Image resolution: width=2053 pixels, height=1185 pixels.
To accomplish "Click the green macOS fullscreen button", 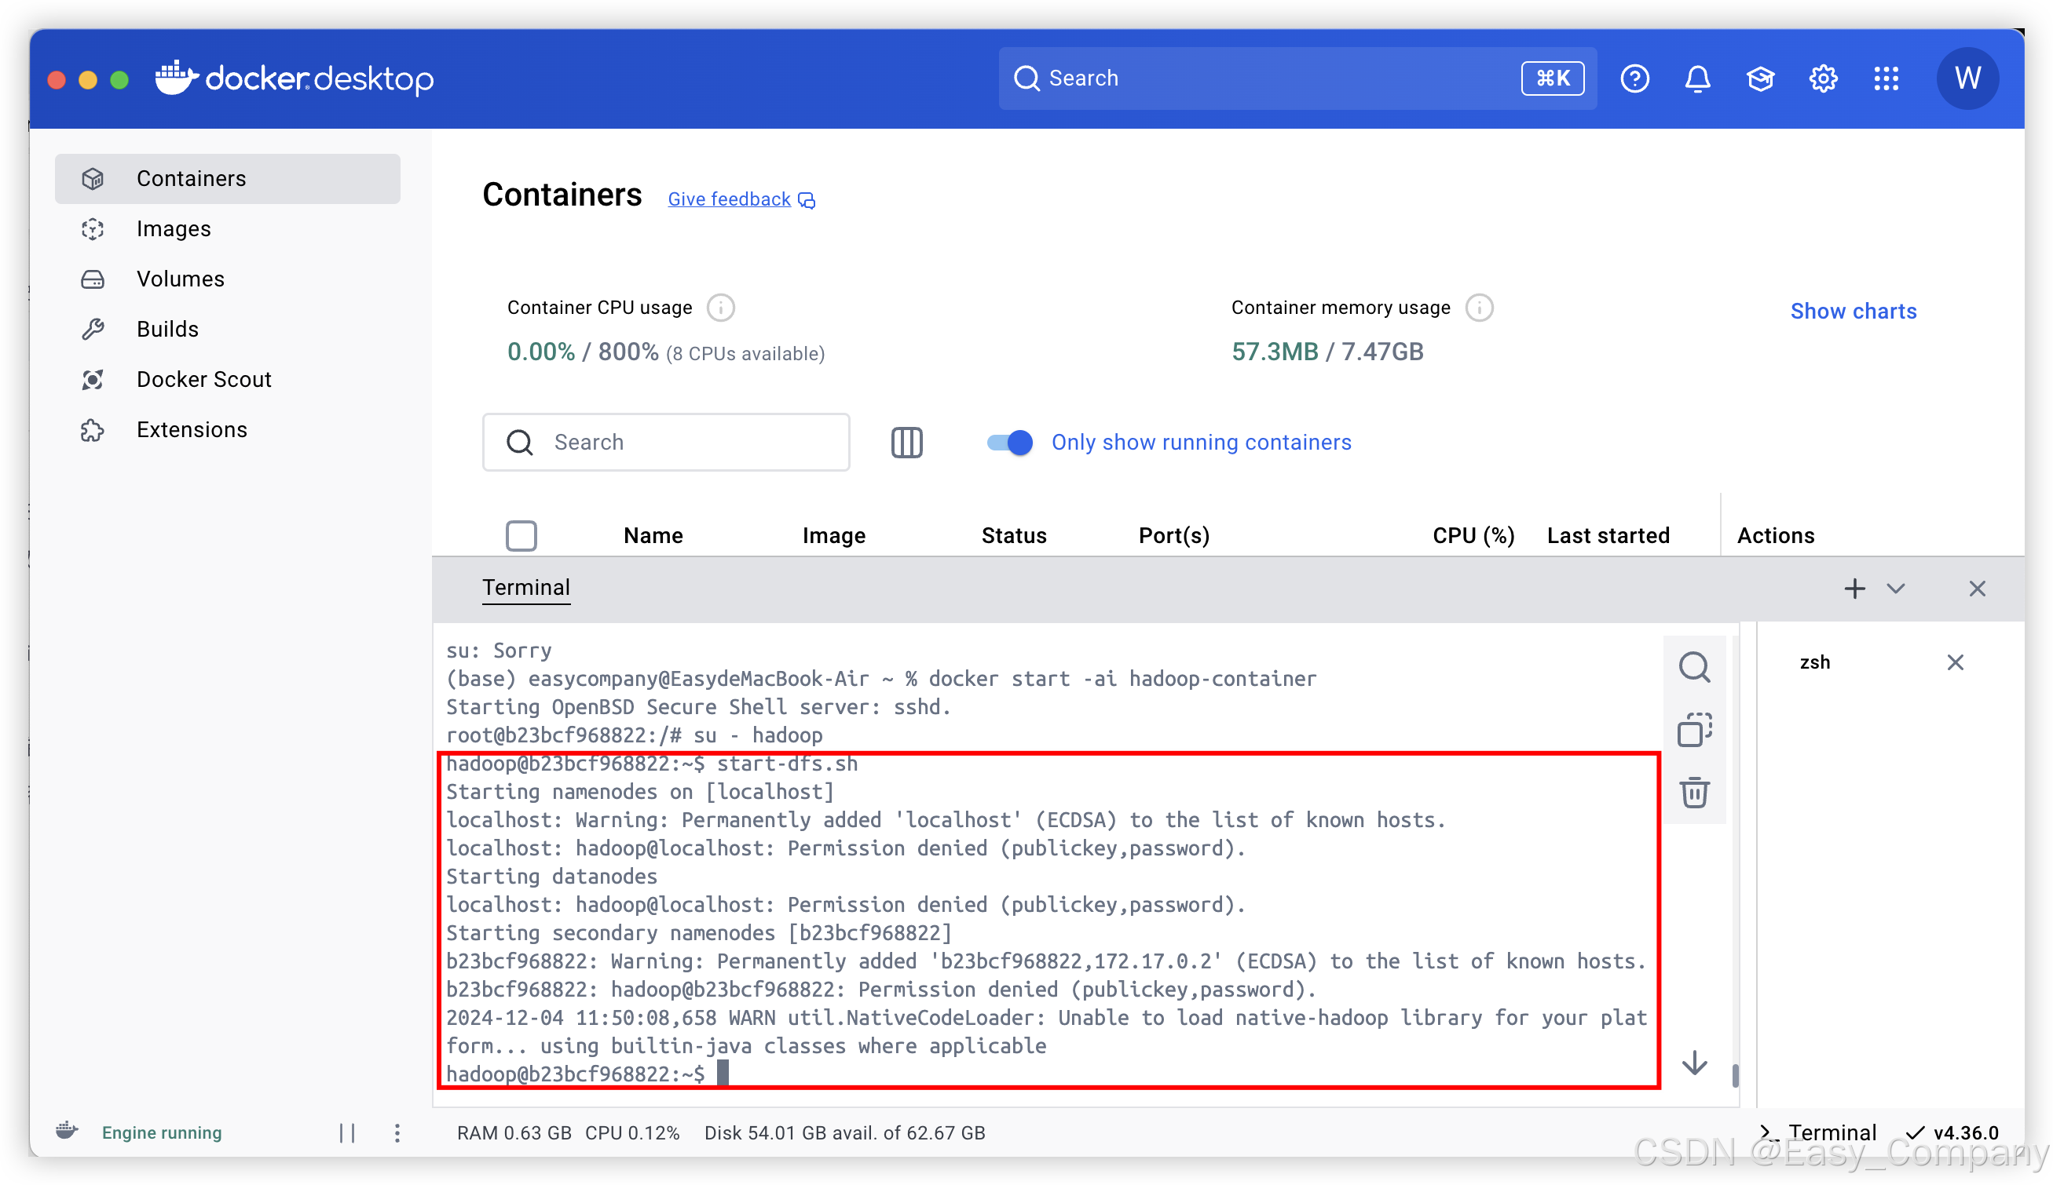I will pyautogui.click(x=119, y=80).
